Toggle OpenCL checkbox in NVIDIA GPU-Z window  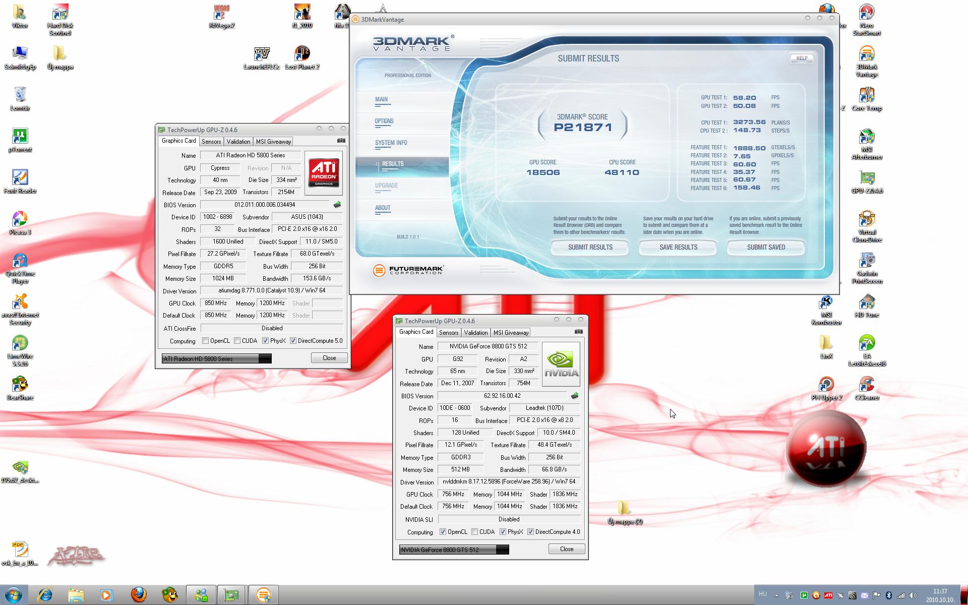tap(443, 532)
